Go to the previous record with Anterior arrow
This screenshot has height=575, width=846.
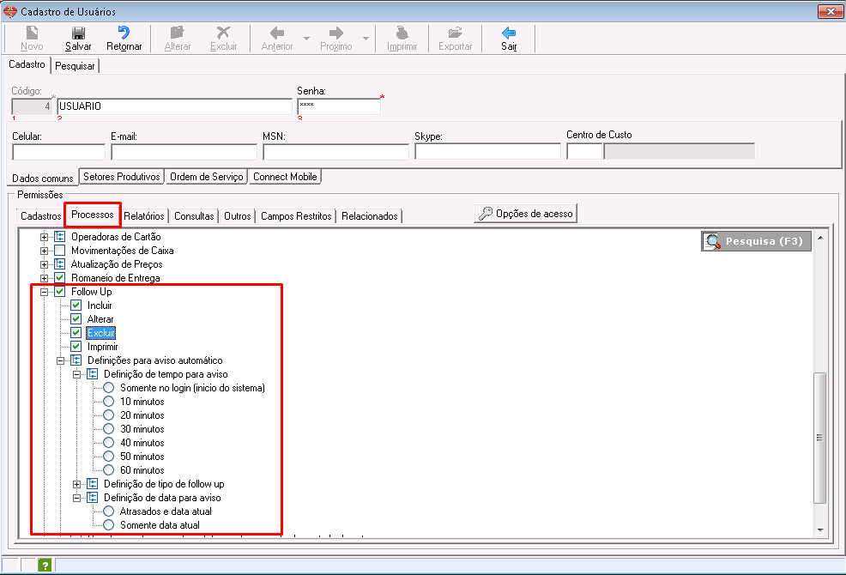tap(277, 33)
